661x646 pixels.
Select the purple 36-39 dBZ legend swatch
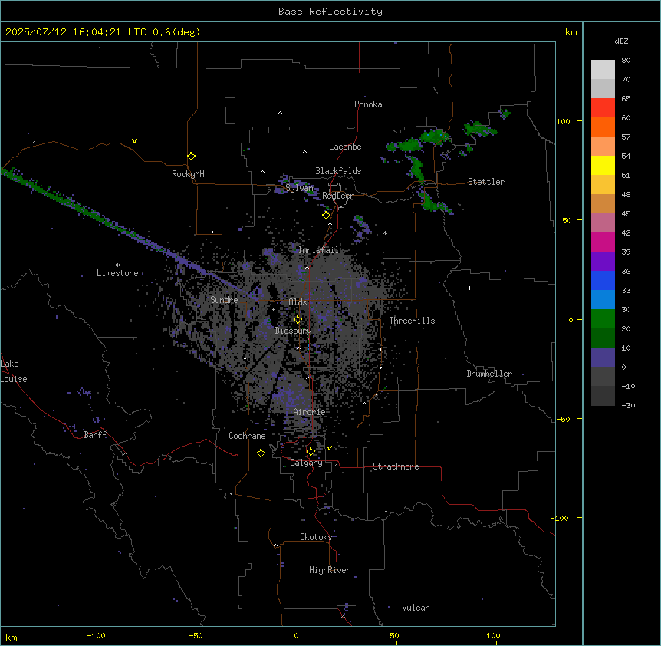pos(603,262)
